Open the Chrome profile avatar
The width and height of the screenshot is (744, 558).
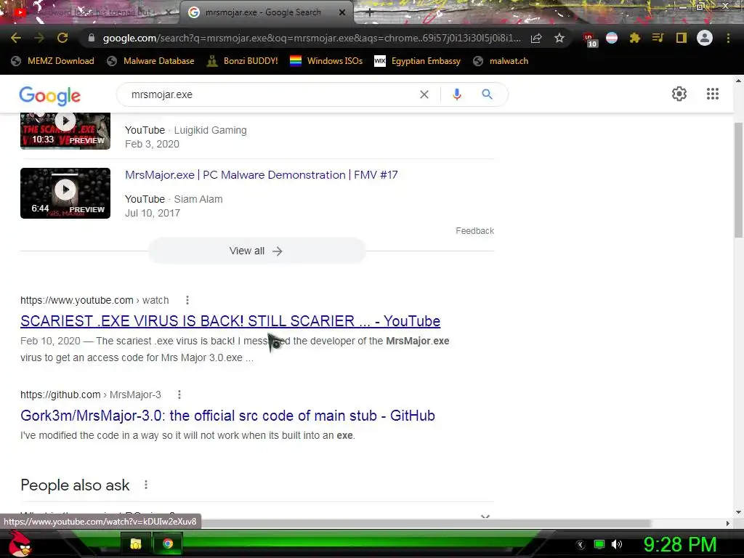click(705, 38)
